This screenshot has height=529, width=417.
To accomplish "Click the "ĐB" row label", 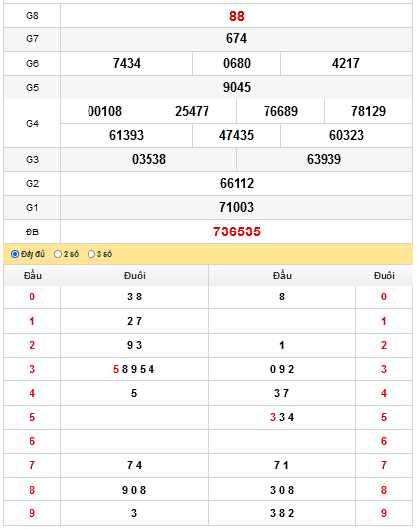I will pyautogui.click(x=32, y=232).
